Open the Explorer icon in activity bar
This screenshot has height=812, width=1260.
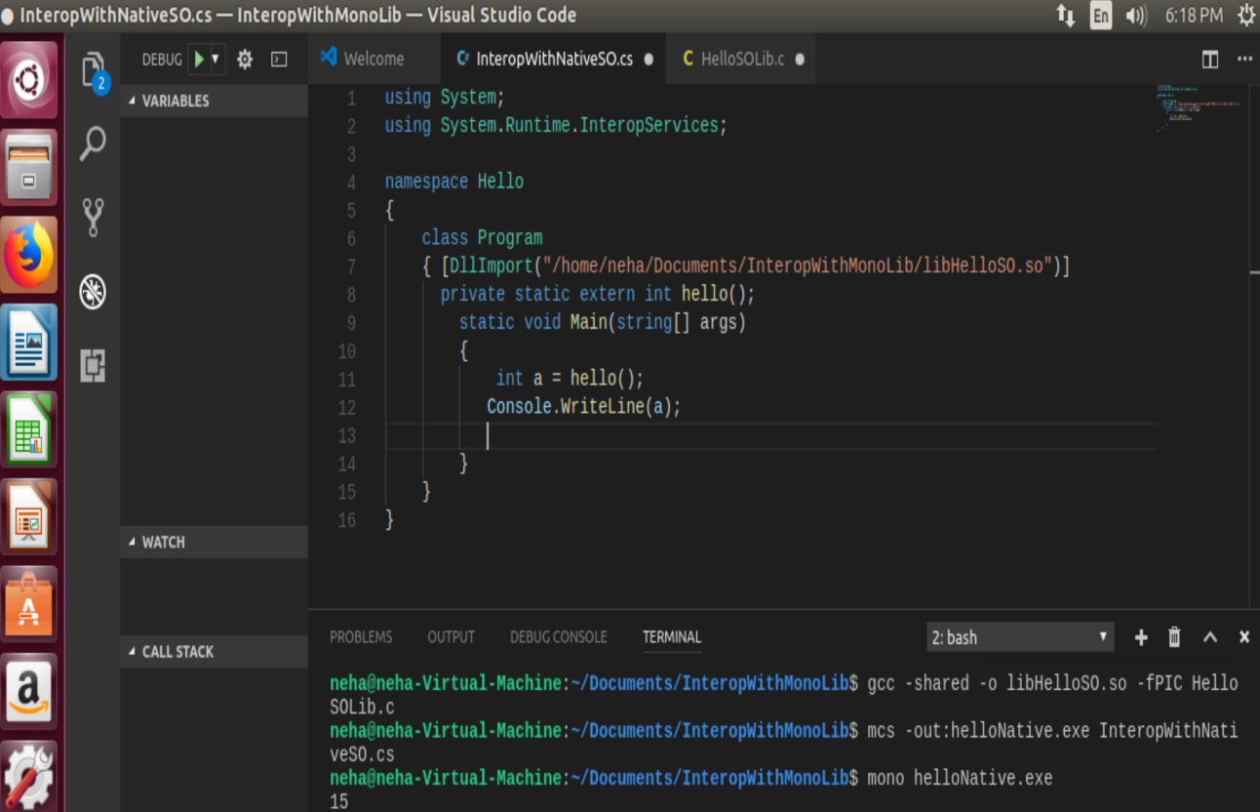(x=93, y=70)
